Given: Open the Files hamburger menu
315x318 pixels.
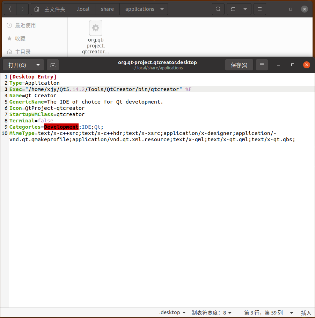Looking at the screenshot, I should point(260,9).
